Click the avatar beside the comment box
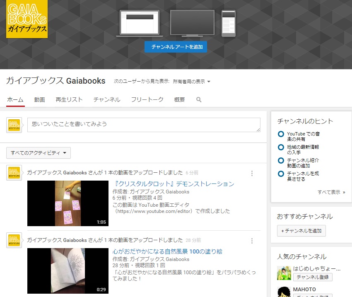Image resolution: width=352 pixels, height=297 pixels. (14, 125)
